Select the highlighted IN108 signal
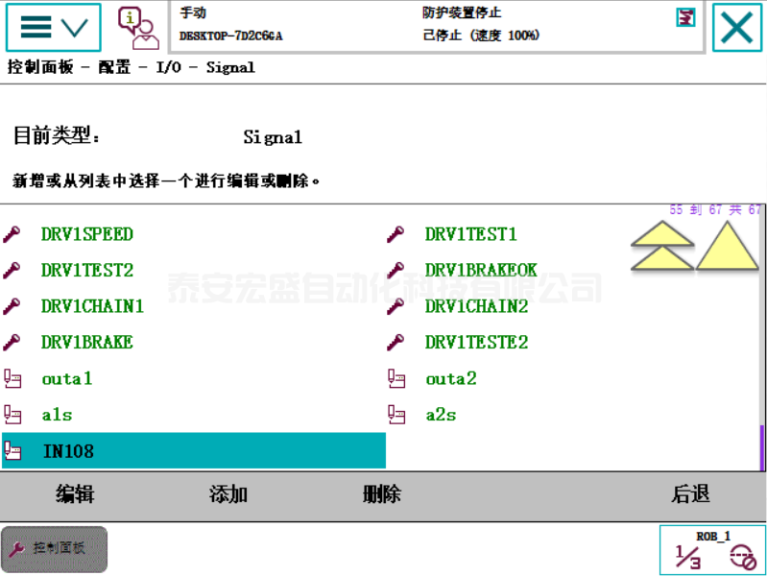This screenshot has height=576, width=767. point(194,450)
